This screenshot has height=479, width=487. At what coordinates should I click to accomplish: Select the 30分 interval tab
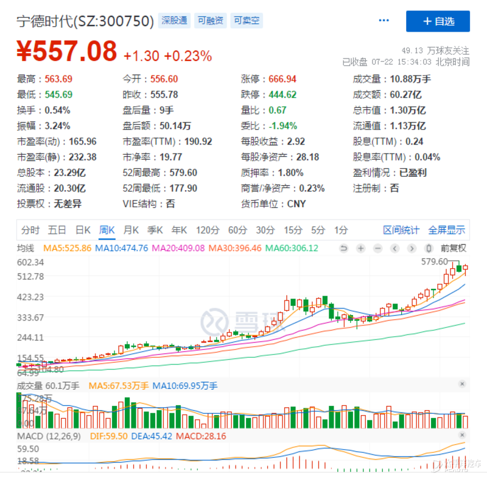[x=265, y=230]
